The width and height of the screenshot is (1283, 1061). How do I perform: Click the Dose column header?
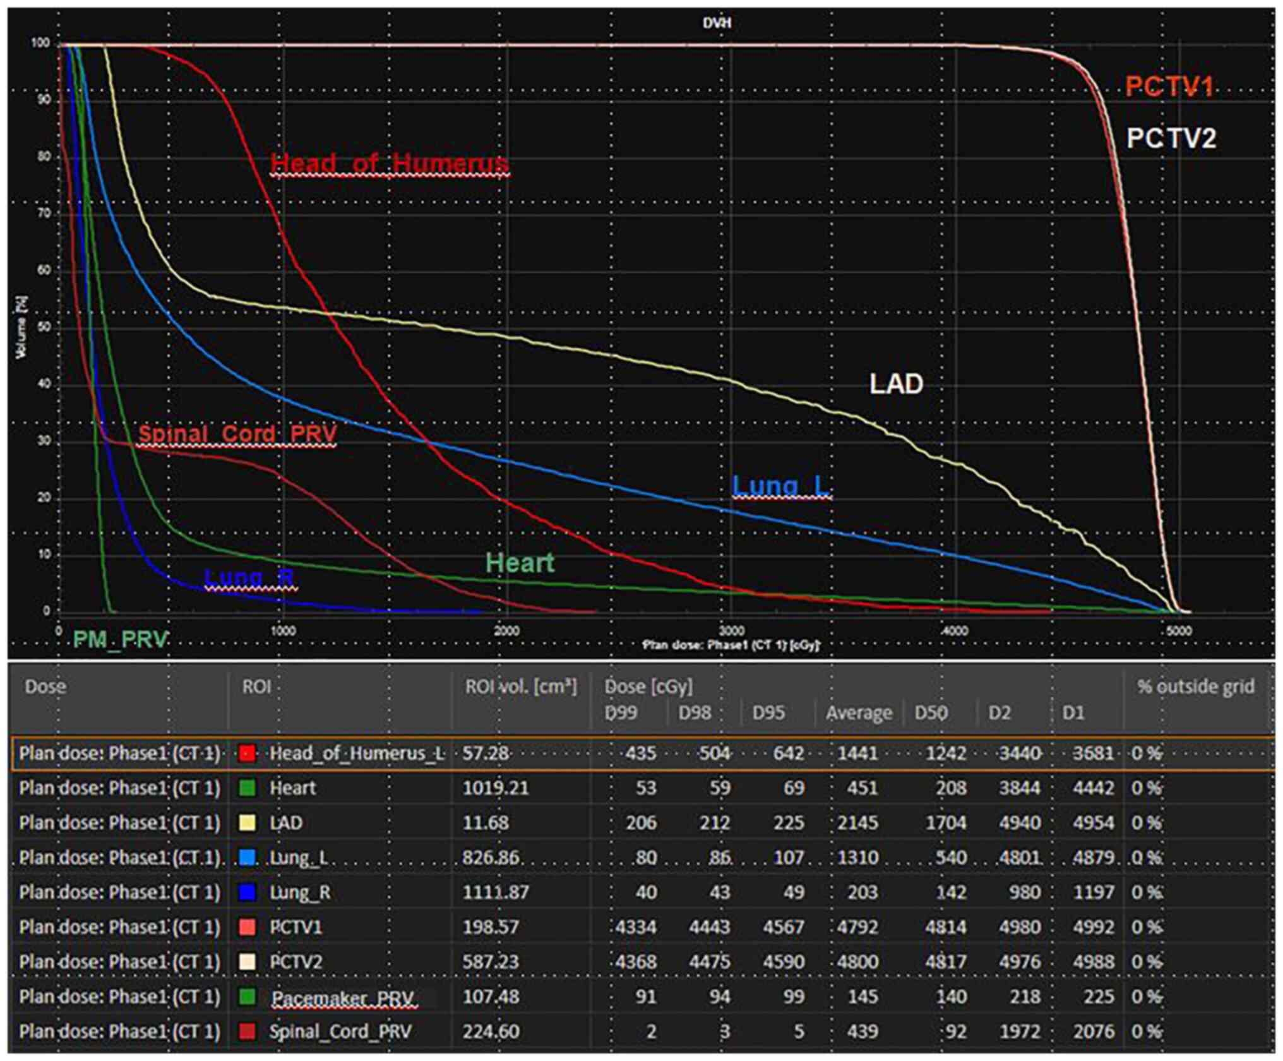45,687
